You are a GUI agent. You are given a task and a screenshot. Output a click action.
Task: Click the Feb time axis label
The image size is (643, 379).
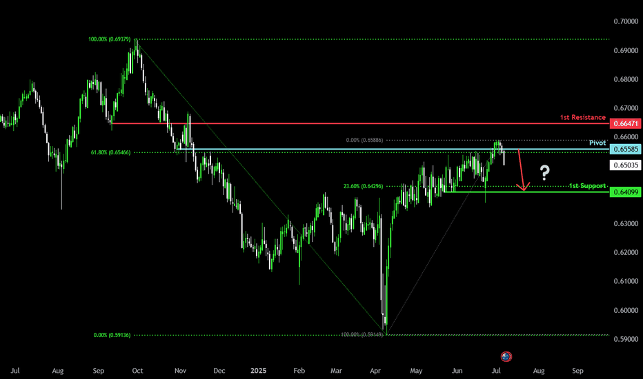299,371
